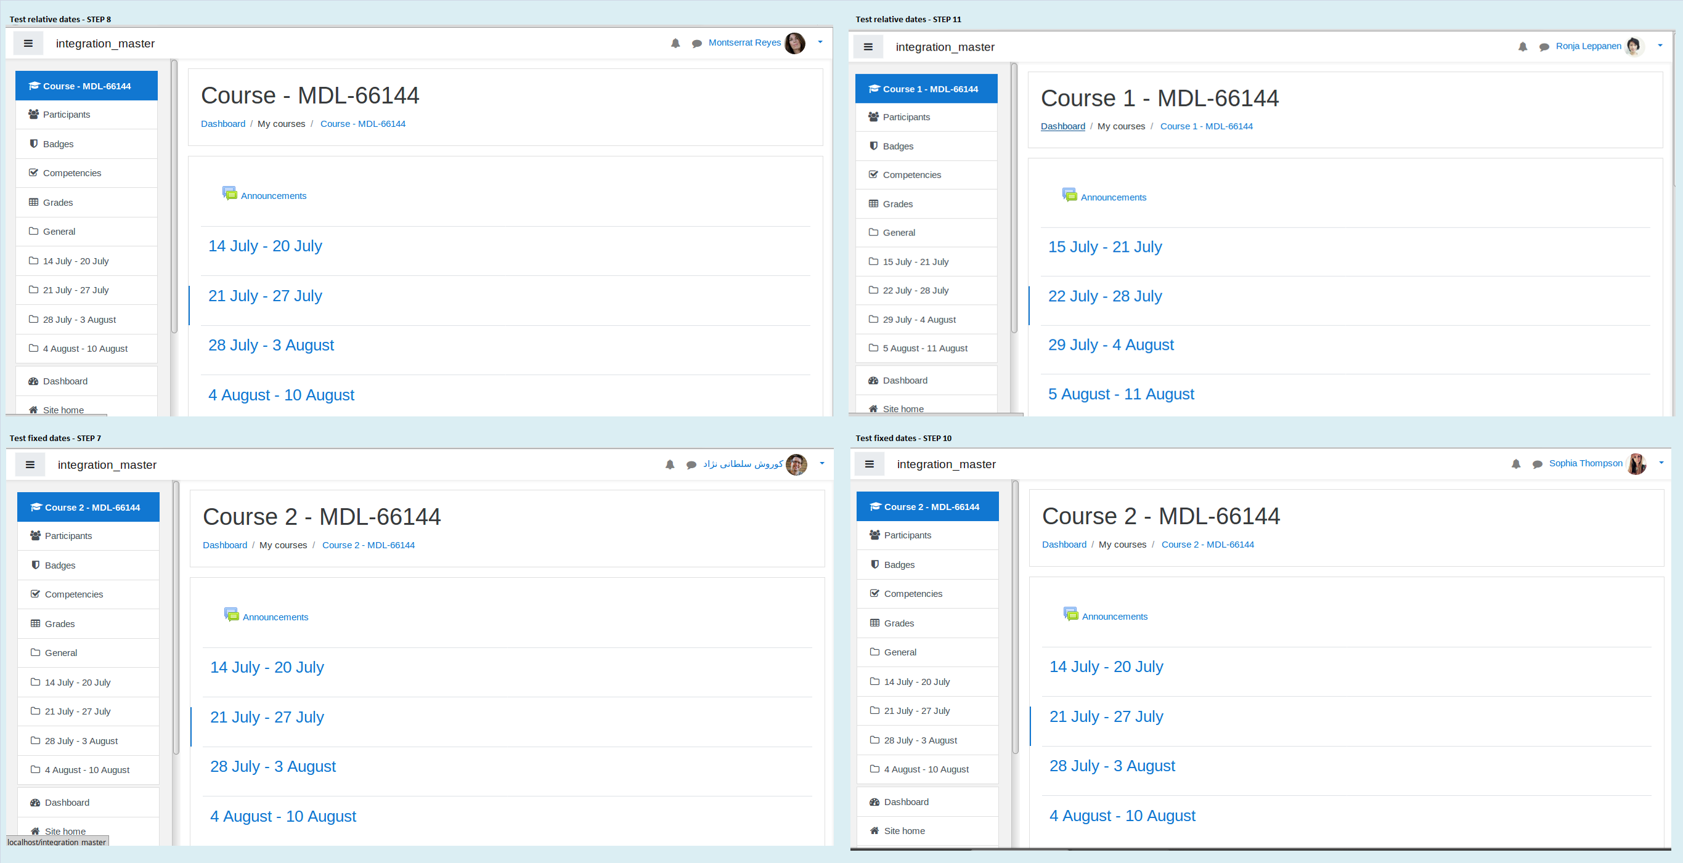This screenshot has height=863, width=1683.
Task: Click Competencies check icon in Step 11 sidebar
Action: 873,175
